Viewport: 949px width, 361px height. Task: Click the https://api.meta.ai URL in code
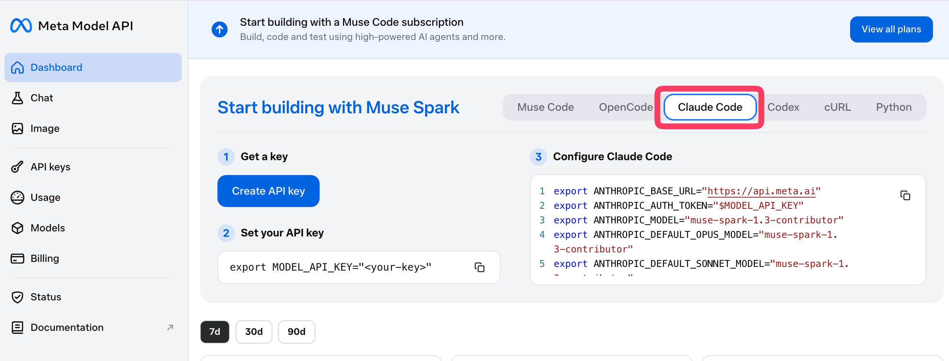(761, 191)
